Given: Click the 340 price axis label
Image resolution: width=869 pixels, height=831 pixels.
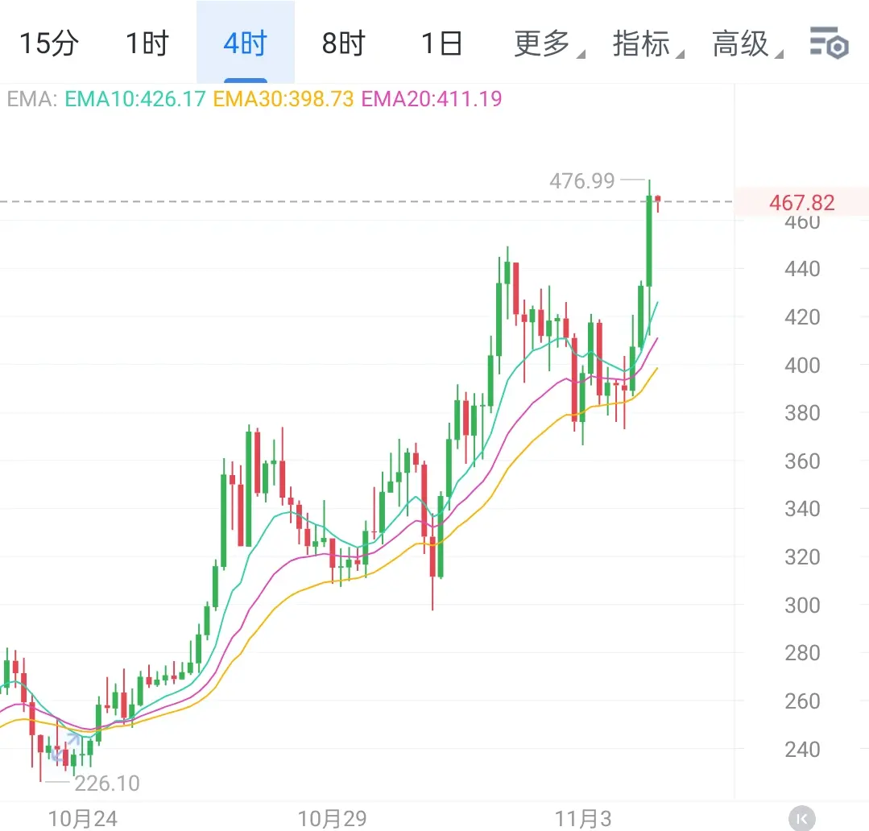Looking at the screenshot, I should [802, 509].
